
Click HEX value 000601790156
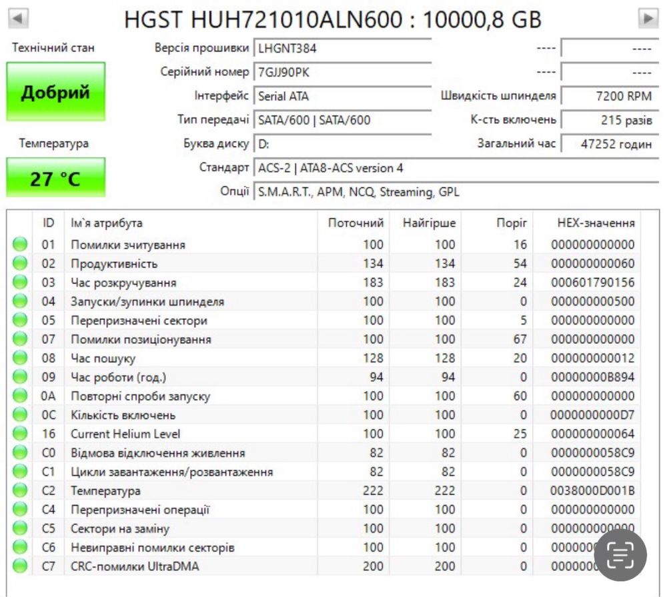pyautogui.click(x=592, y=283)
